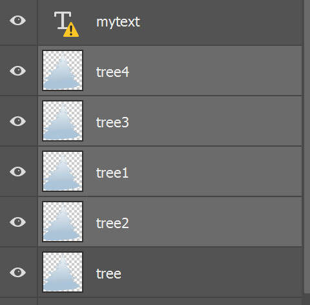Click the tree1 layer thumbnail
Screen dimensions: 310x305
click(63, 171)
